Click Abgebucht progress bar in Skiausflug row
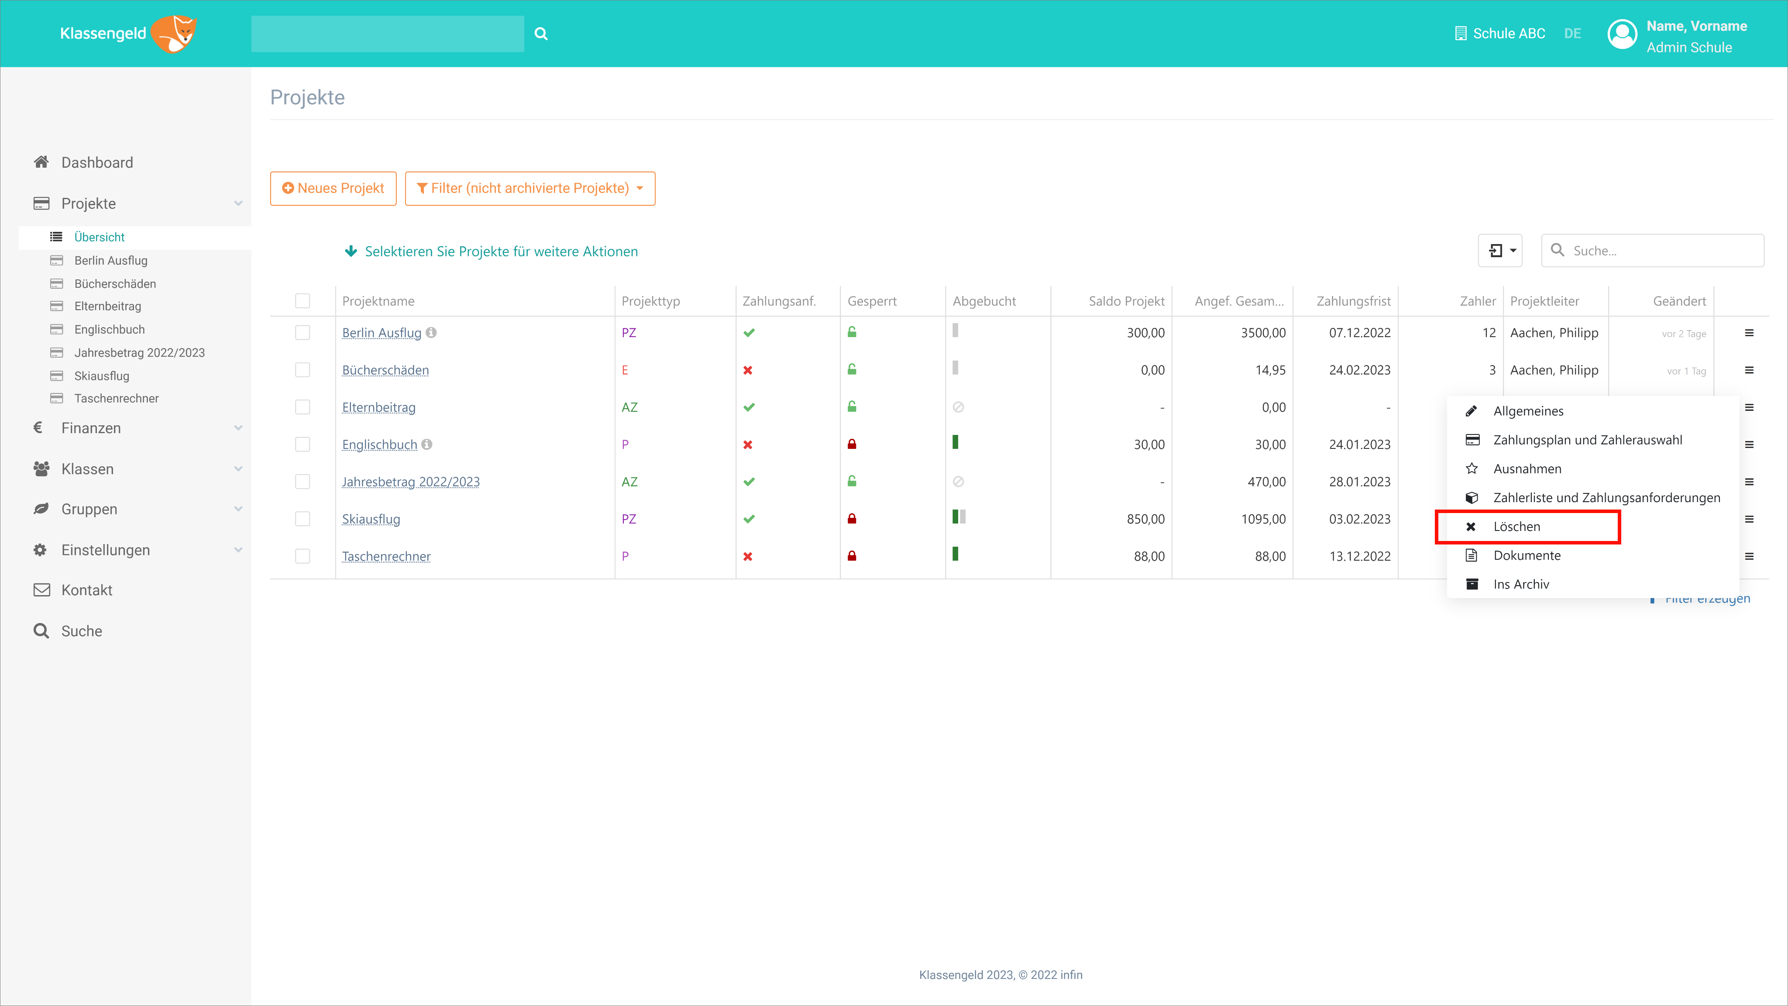This screenshot has height=1006, width=1788. click(959, 517)
